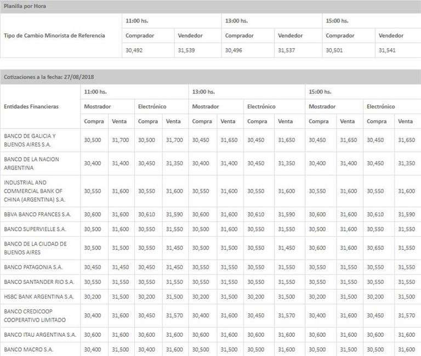This screenshot has width=421, height=356.
Task: Click the Cotizaciones a la fecha 27/08/2018 header
Action: 45,77
